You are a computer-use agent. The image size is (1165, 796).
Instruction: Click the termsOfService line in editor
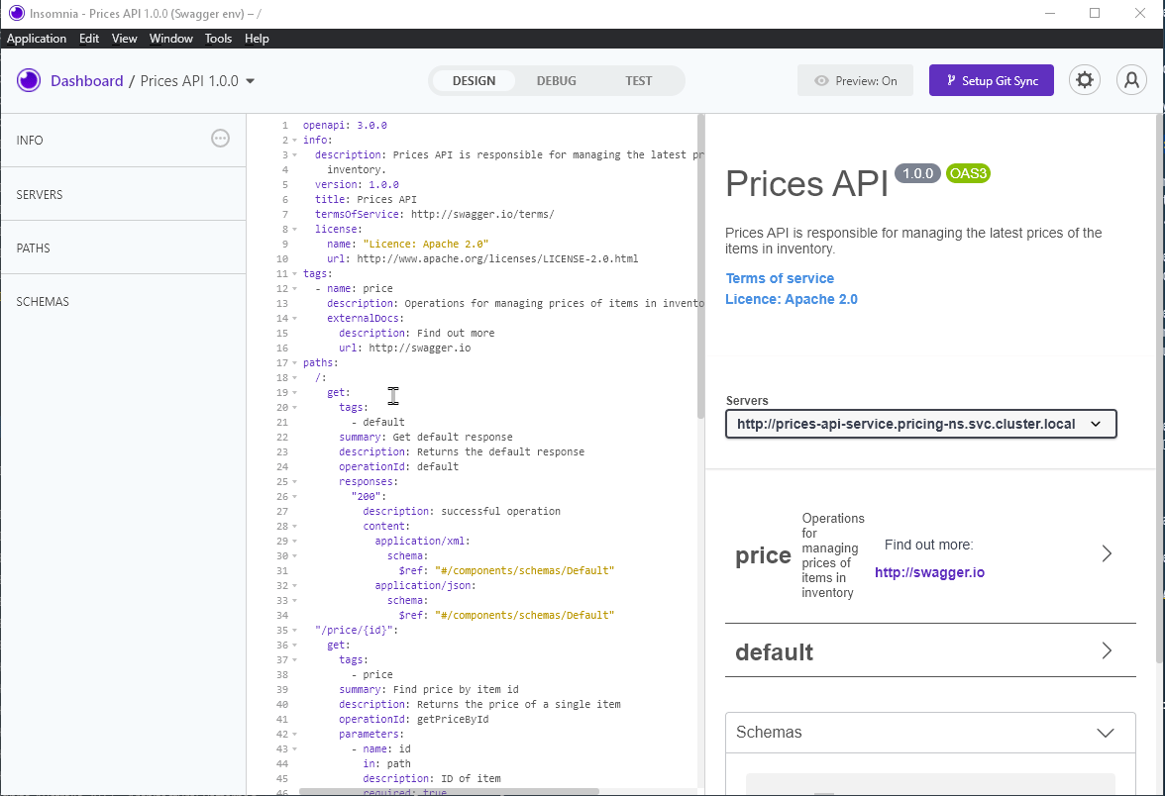coord(435,215)
